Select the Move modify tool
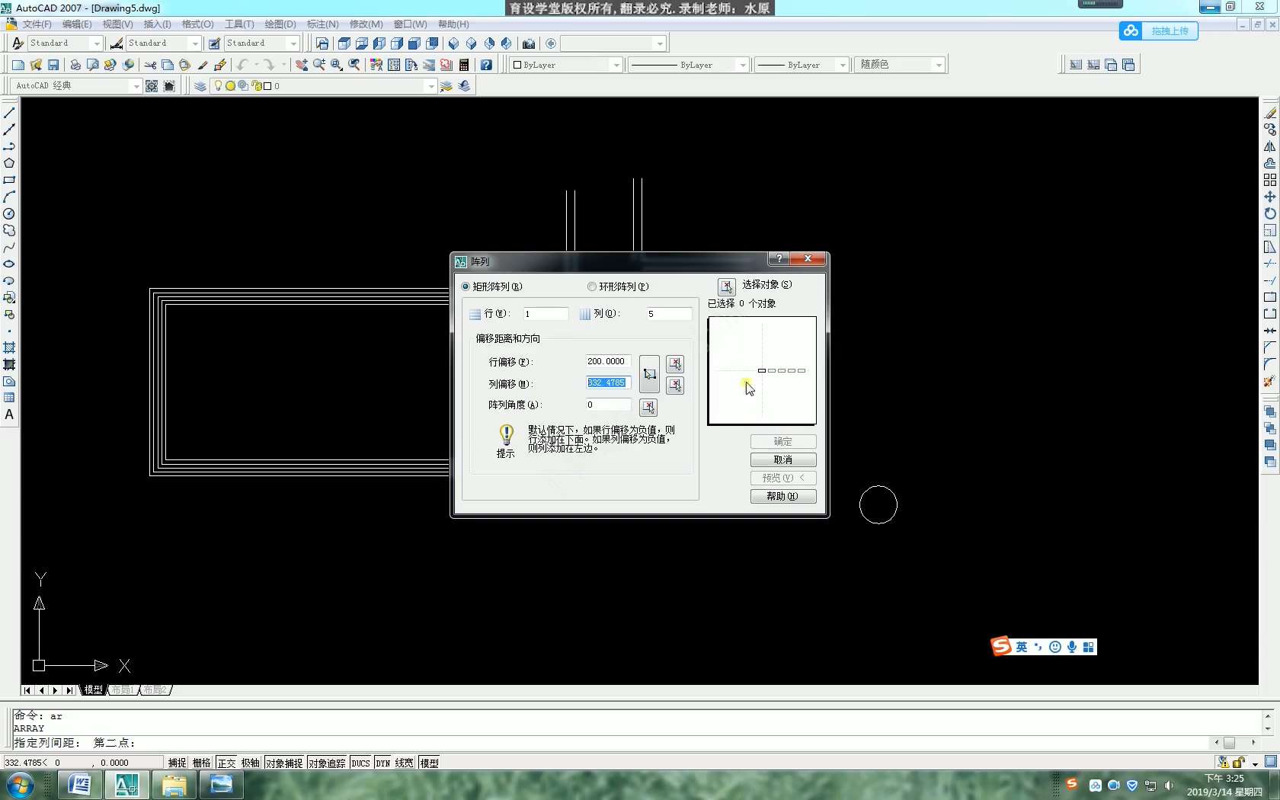This screenshot has width=1280, height=800. 1269,197
